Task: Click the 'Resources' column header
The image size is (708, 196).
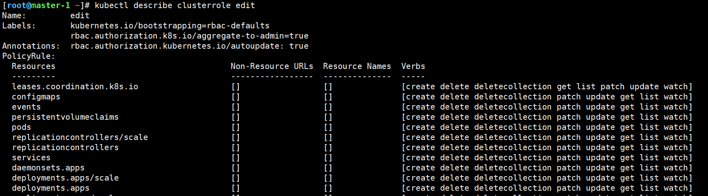Action: click(x=33, y=66)
